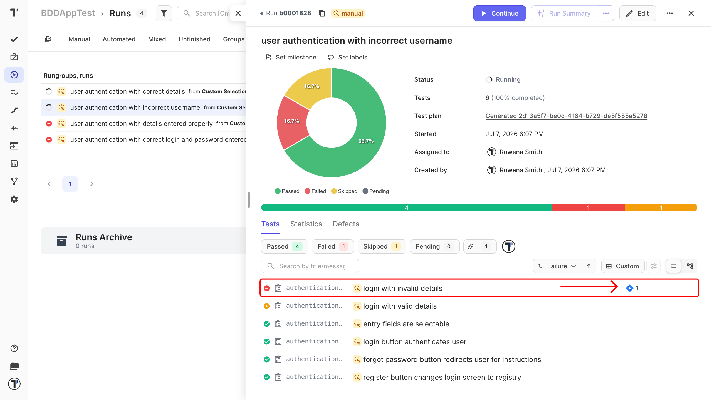Open linked Jira issue on invalid details test
The image size is (712, 400).
coord(632,288)
